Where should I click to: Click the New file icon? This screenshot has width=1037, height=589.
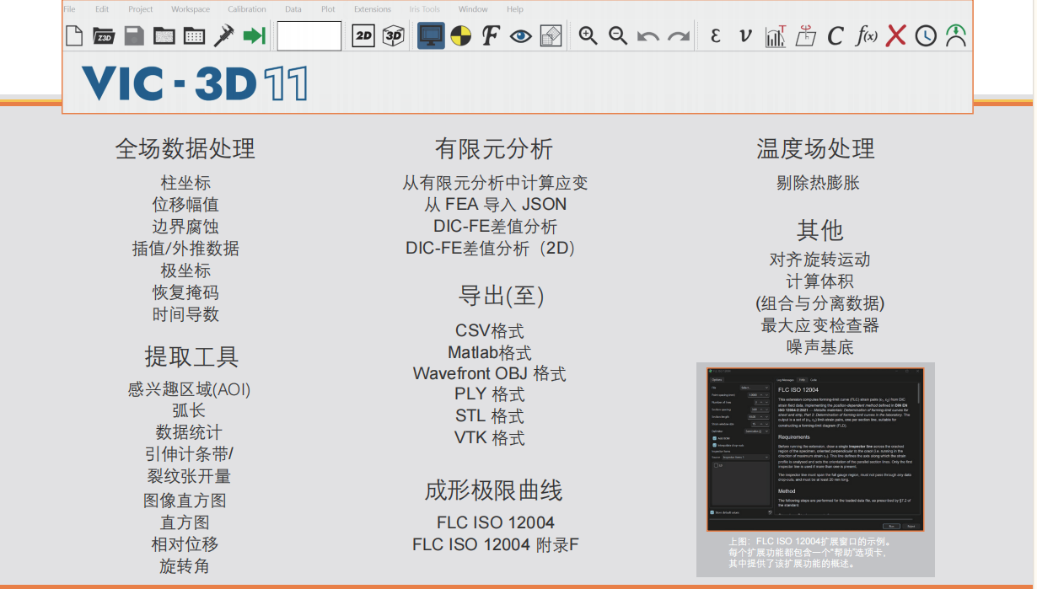tap(74, 36)
